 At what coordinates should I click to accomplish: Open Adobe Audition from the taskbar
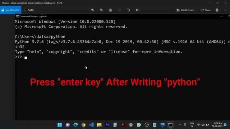point(107,125)
